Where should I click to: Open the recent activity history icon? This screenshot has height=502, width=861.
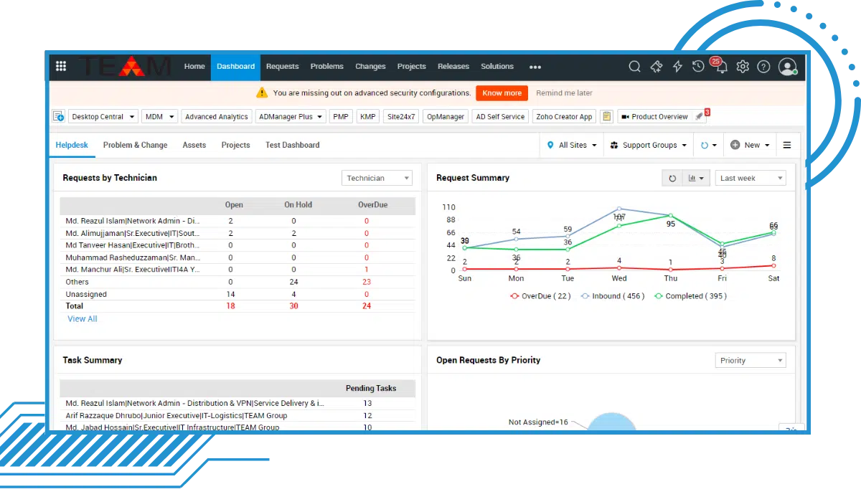click(x=698, y=66)
